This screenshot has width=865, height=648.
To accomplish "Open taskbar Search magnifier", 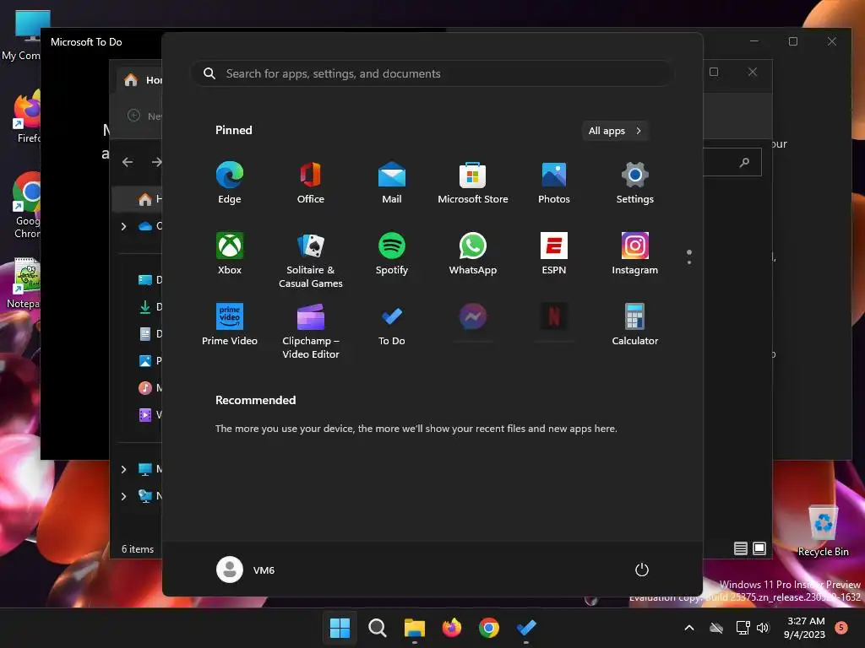I will (378, 628).
